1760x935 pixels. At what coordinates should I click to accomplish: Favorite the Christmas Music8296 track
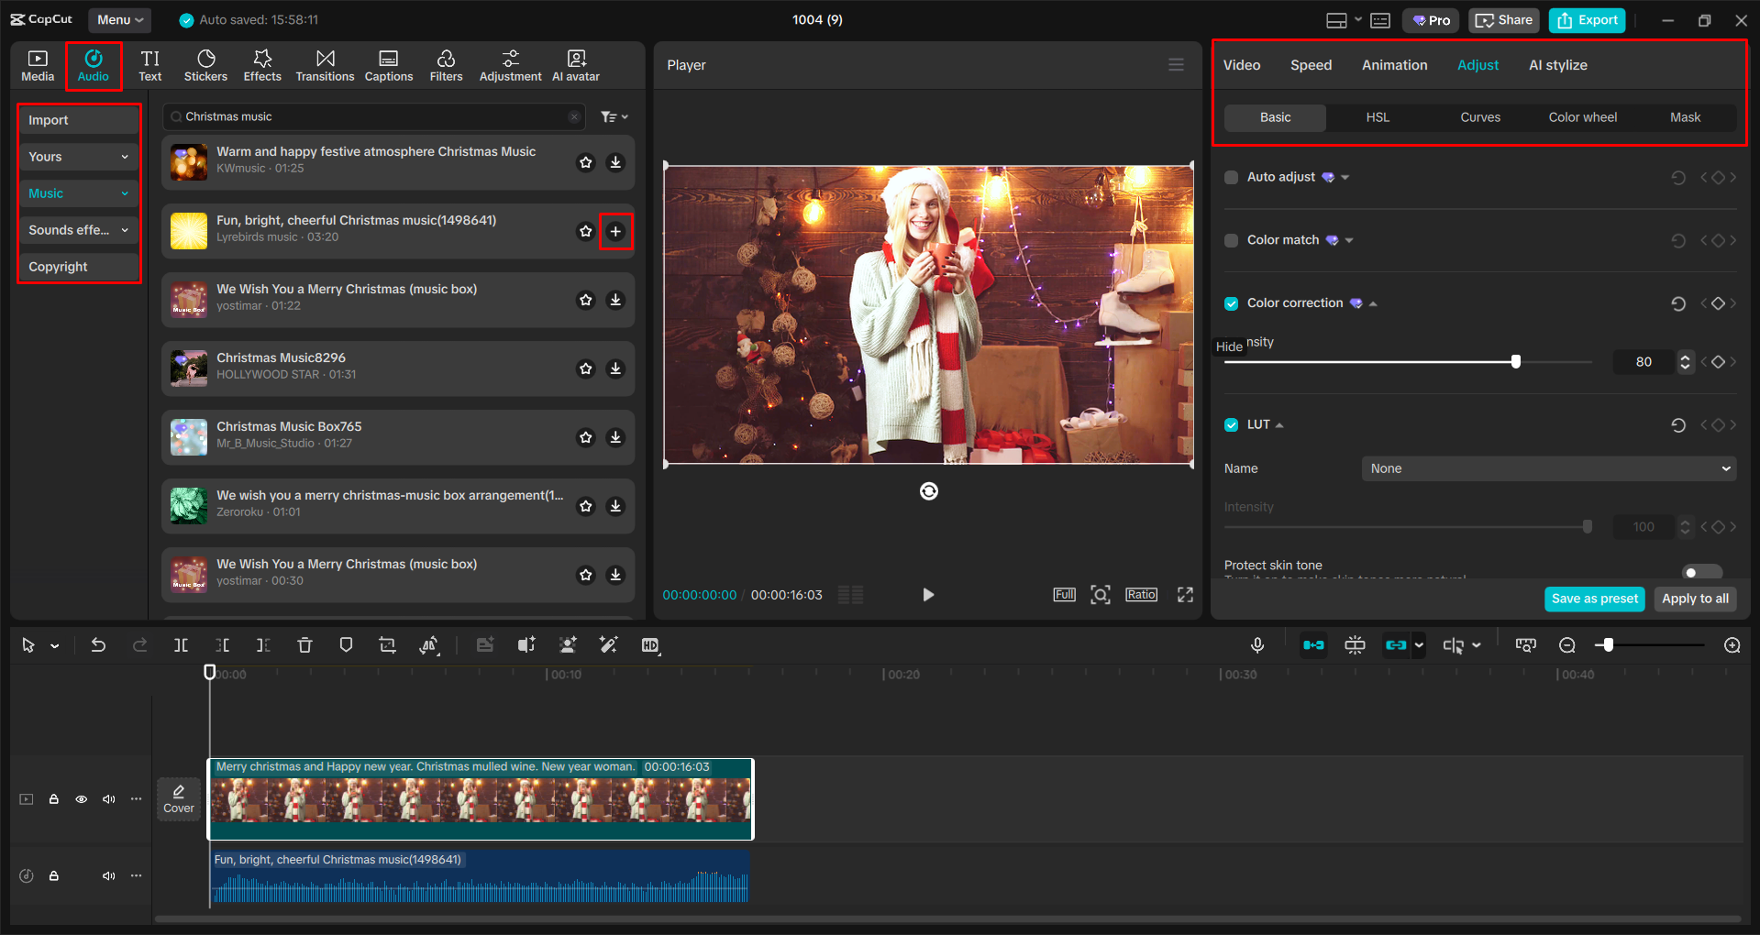click(x=586, y=368)
